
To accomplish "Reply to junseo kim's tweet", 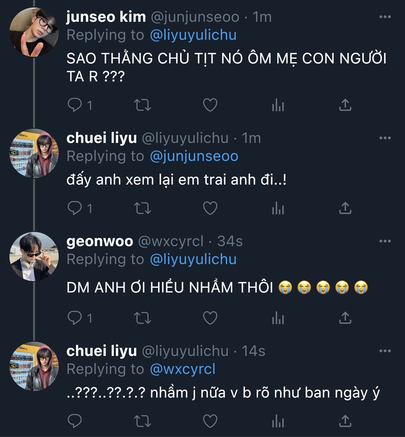I will pyautogui.click(x=75, y=105).
